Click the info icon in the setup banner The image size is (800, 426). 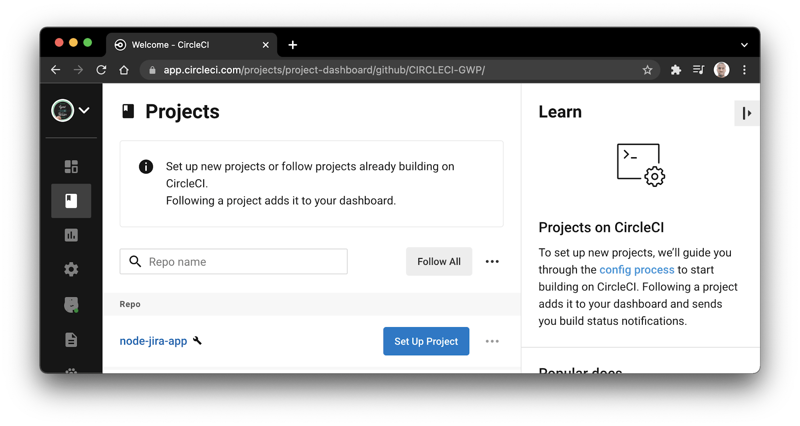(x=146, y=166)
